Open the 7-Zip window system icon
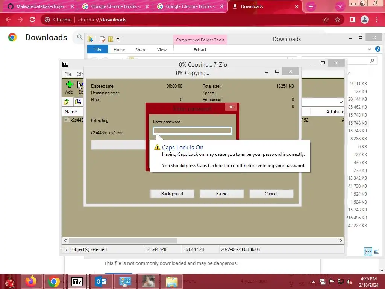Screen dimensions: 385x289 (x=65, y=64)
